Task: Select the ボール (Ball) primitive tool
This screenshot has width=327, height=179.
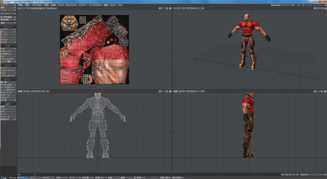Action: pos(8,32)
